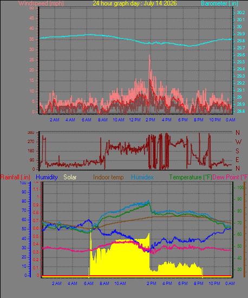The width and height of the screenshot is (248, 298).
Task: Click the 12 PM tick on wind graph
Action: point(135,120)
